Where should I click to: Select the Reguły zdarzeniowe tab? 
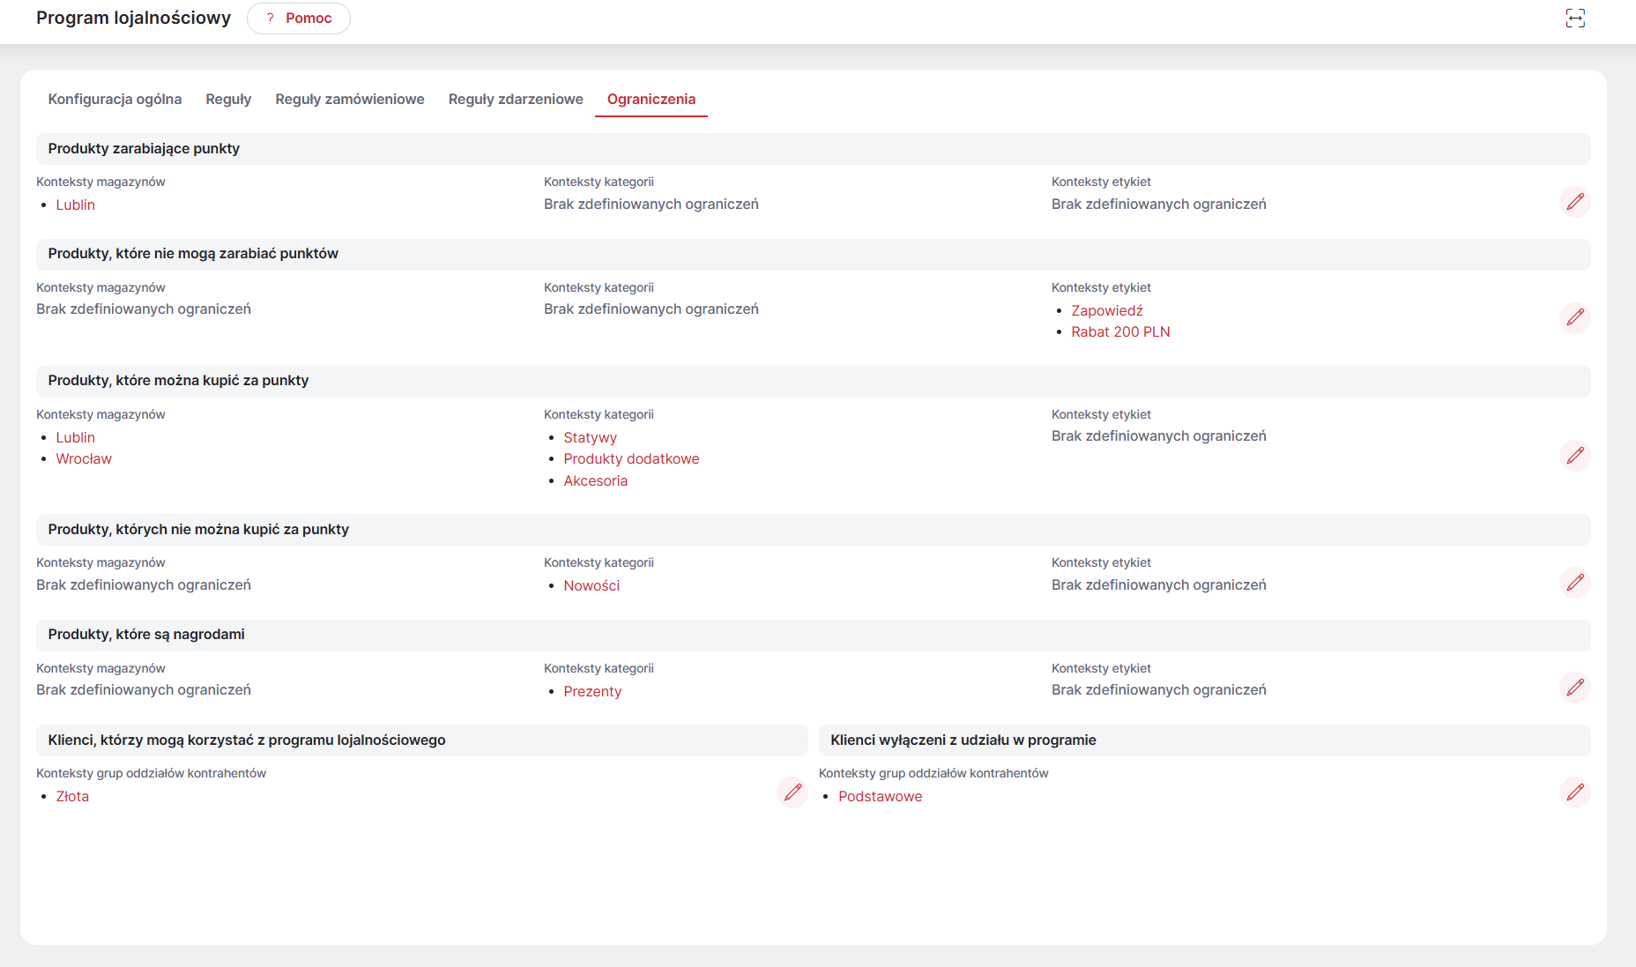(516, 100)
